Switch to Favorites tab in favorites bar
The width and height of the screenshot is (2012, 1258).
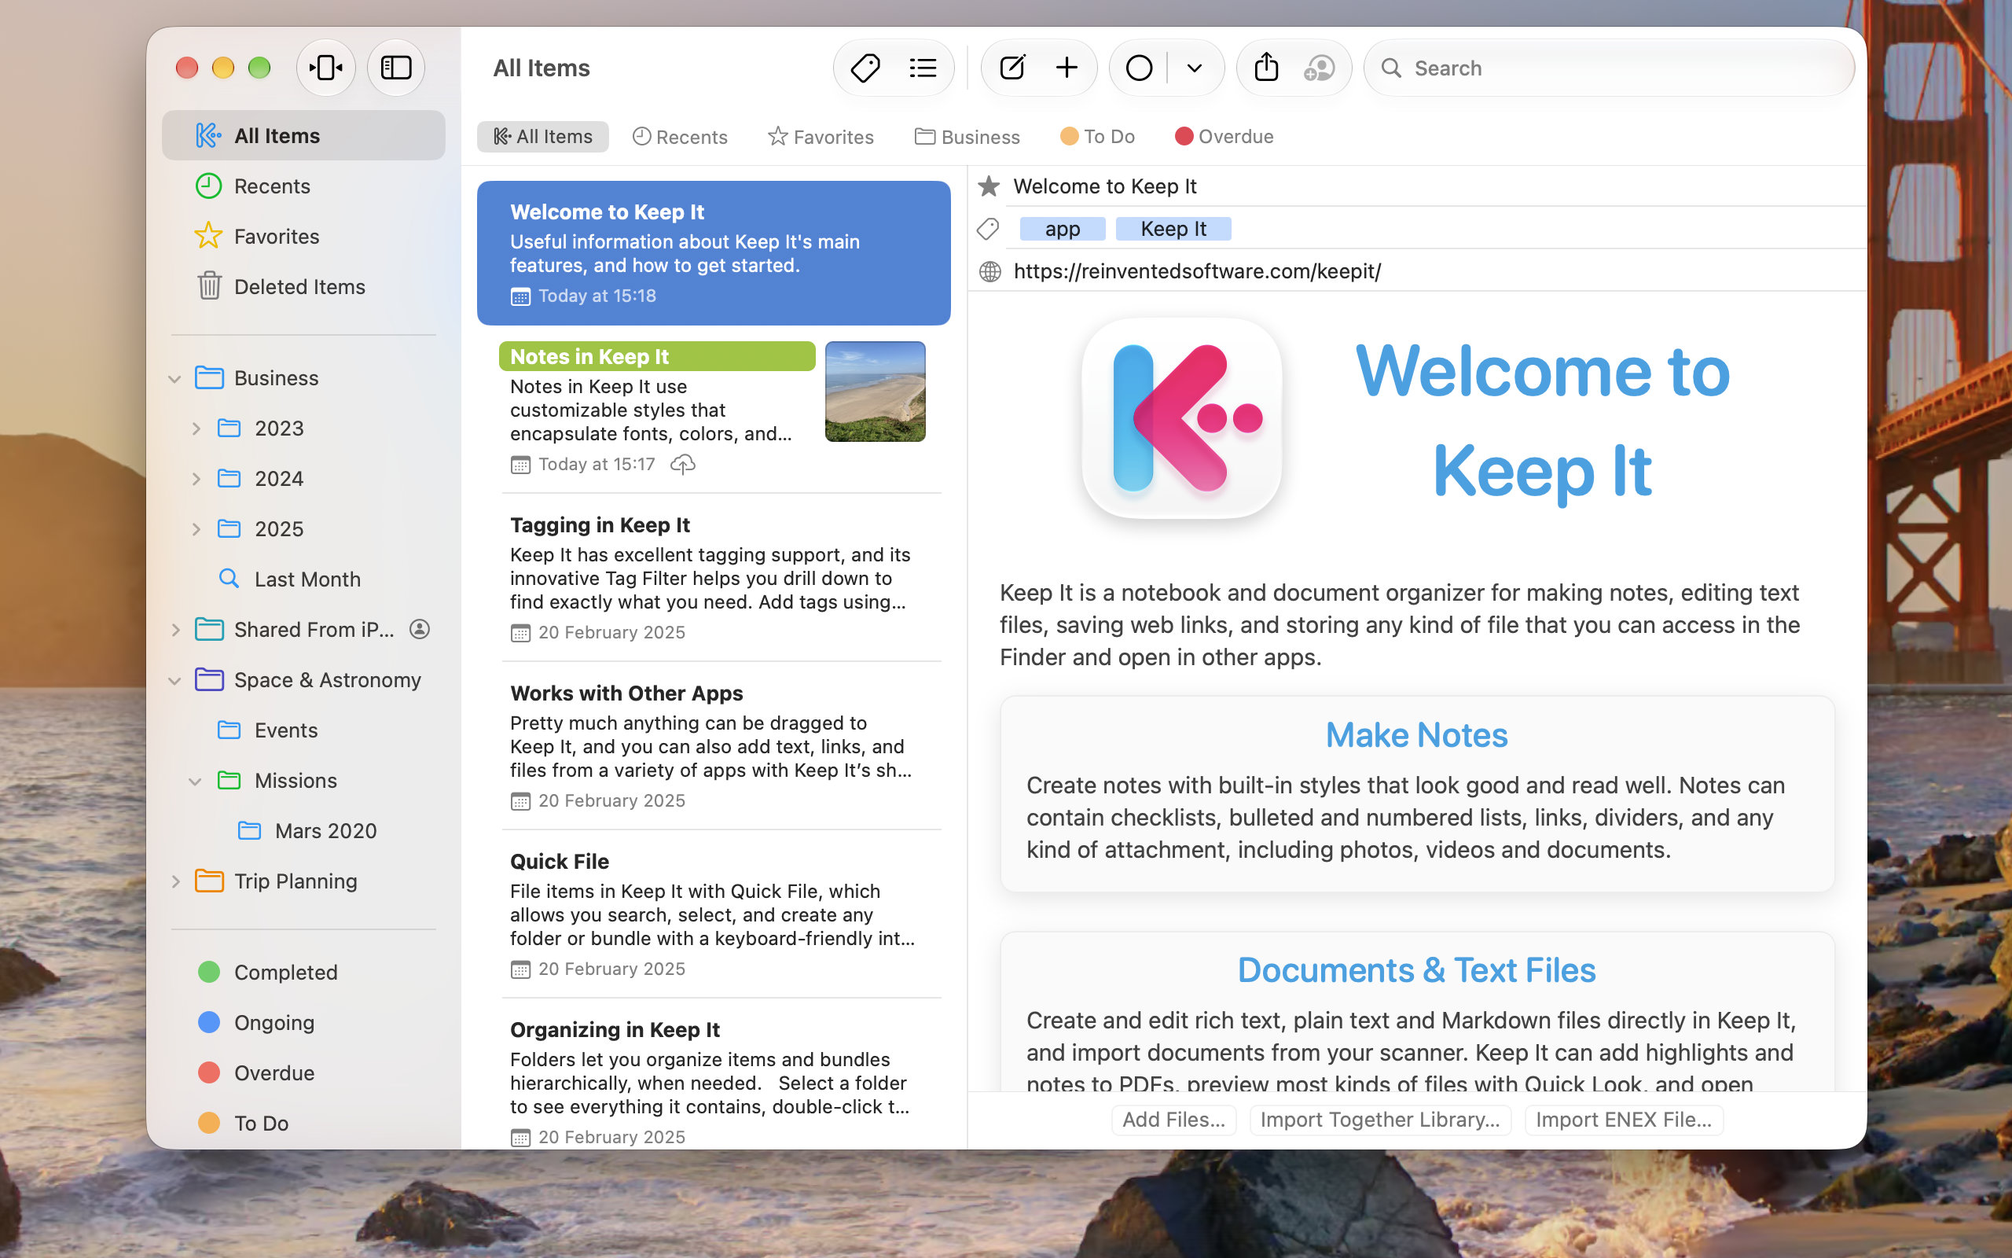pyautogui.click(x=821, y=137)
